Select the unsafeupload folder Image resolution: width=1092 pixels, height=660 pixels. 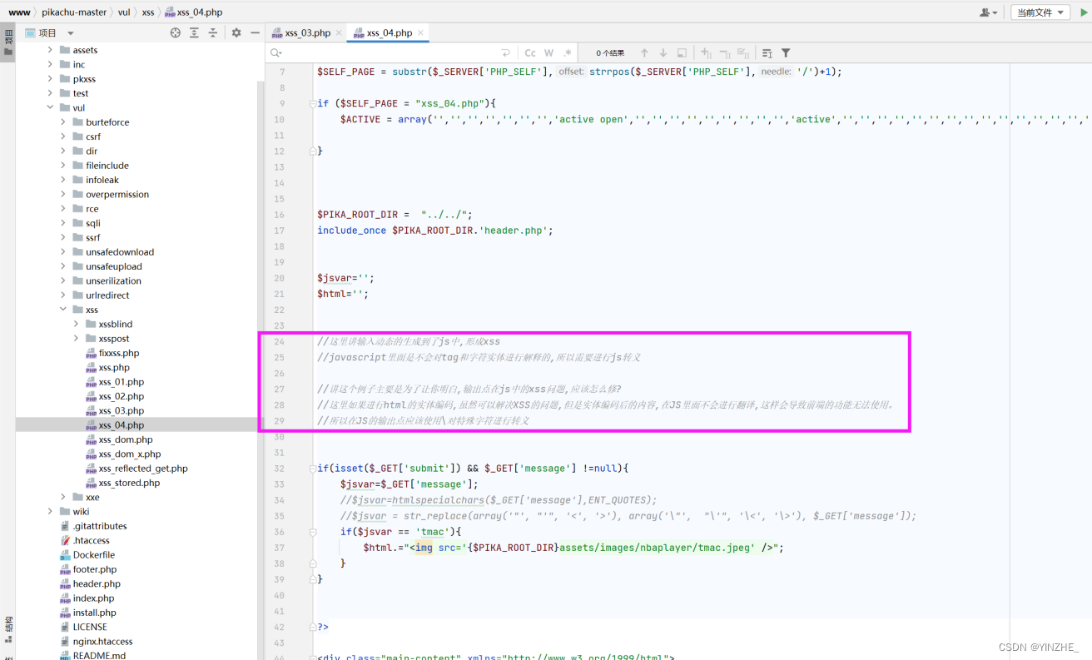coord(113,266)
